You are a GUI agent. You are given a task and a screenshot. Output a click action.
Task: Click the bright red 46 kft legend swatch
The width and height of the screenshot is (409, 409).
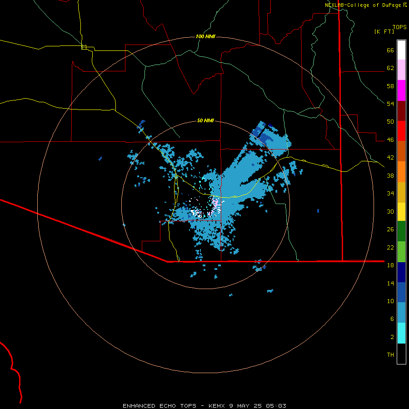(x=401, y=131)
